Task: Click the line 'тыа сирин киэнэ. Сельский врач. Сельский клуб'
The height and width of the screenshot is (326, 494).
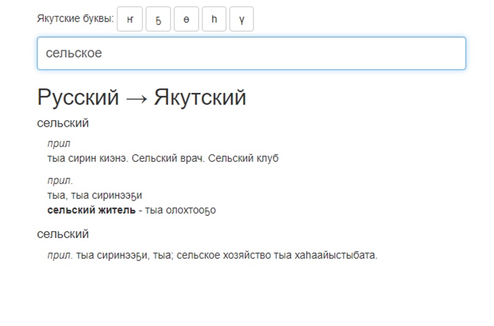Action: 163,158
